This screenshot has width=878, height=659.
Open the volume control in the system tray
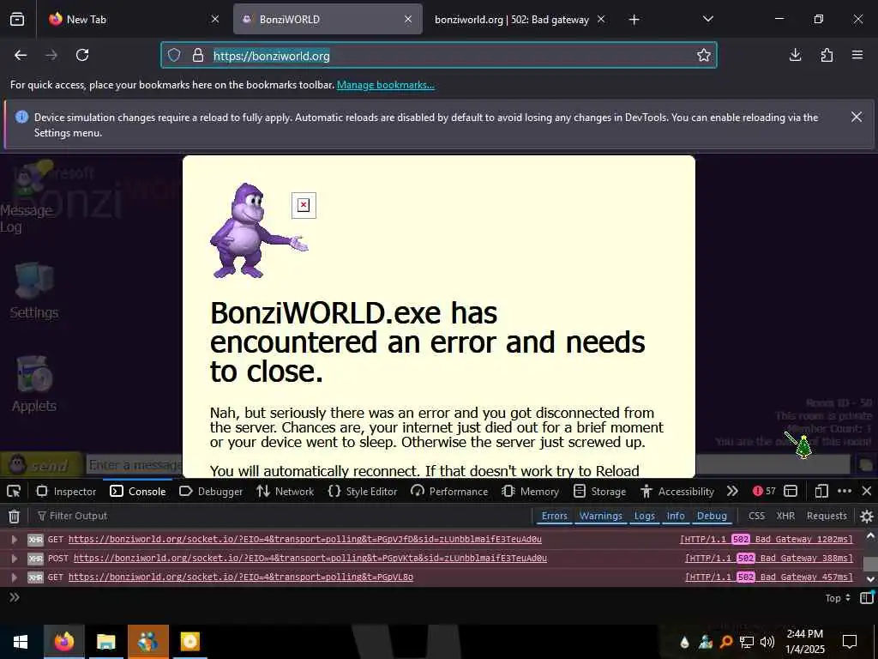[x=767, y=642]
